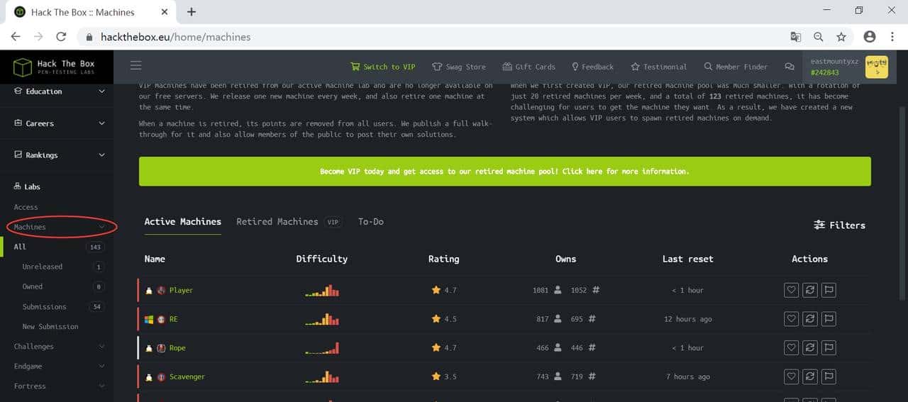The image size is (908, 402).
Task: Expand the Careers sidebar section
Action: (57, 123)
